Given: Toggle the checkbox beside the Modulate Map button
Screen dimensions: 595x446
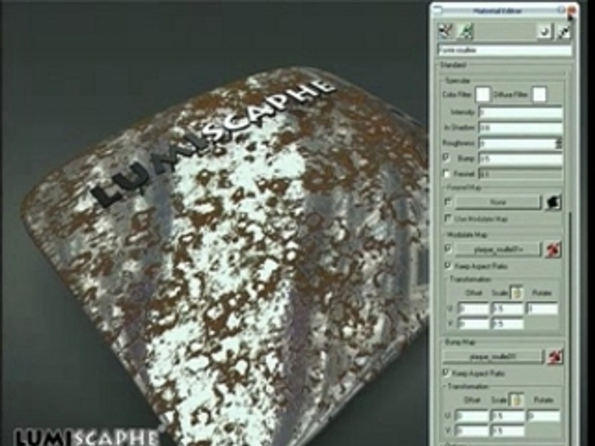Looking at the screenshot, I should coord(448,249).
